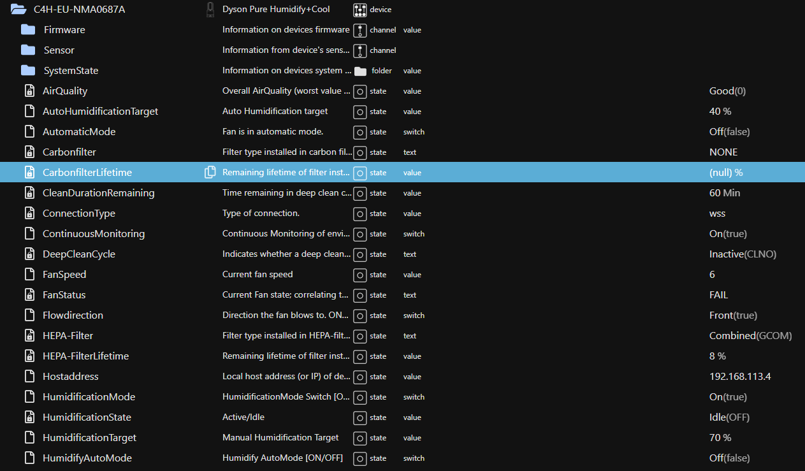The height and width of the screenshot is (471, 805).
Task: Click the Carbonfilter locked file icon
Action: coord(29,152)
